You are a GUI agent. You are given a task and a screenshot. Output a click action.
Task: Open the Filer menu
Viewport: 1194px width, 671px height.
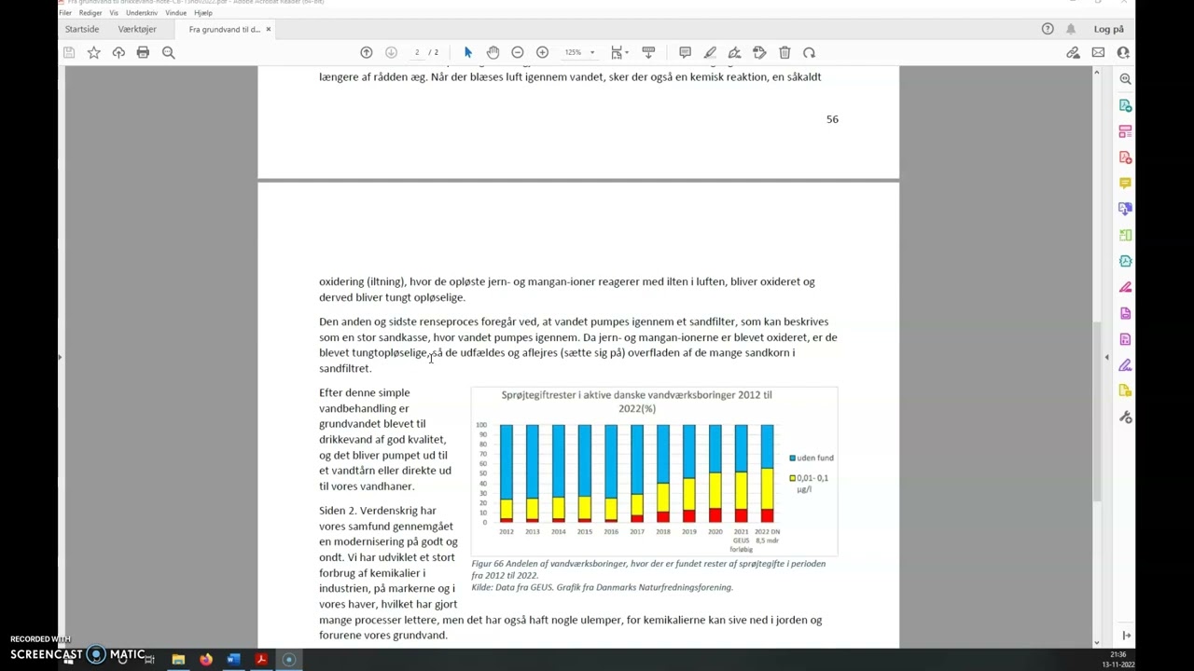(65, 13)
